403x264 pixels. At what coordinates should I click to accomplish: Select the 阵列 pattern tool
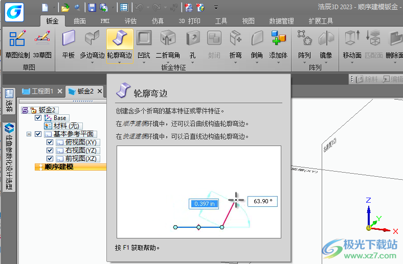coord(305,44)
